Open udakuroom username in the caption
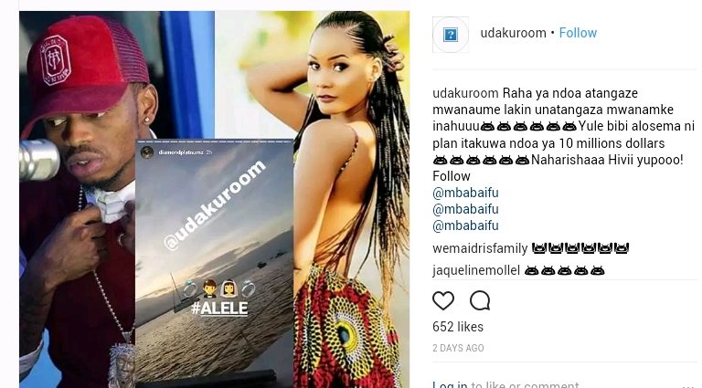This screenshot has height=388, width=702. point(465,93)
